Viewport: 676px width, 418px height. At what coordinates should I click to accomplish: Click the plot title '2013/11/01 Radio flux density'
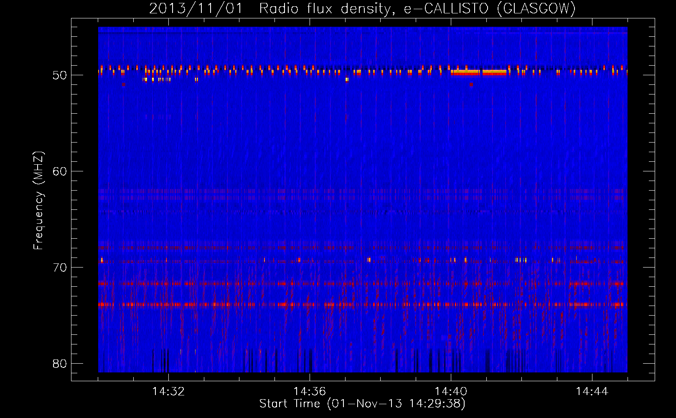pyautogui.click(x=362, y=8)
